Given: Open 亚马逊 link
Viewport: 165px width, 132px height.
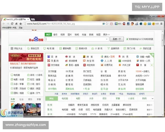Looking at the screenshot, I should [104, 89].
